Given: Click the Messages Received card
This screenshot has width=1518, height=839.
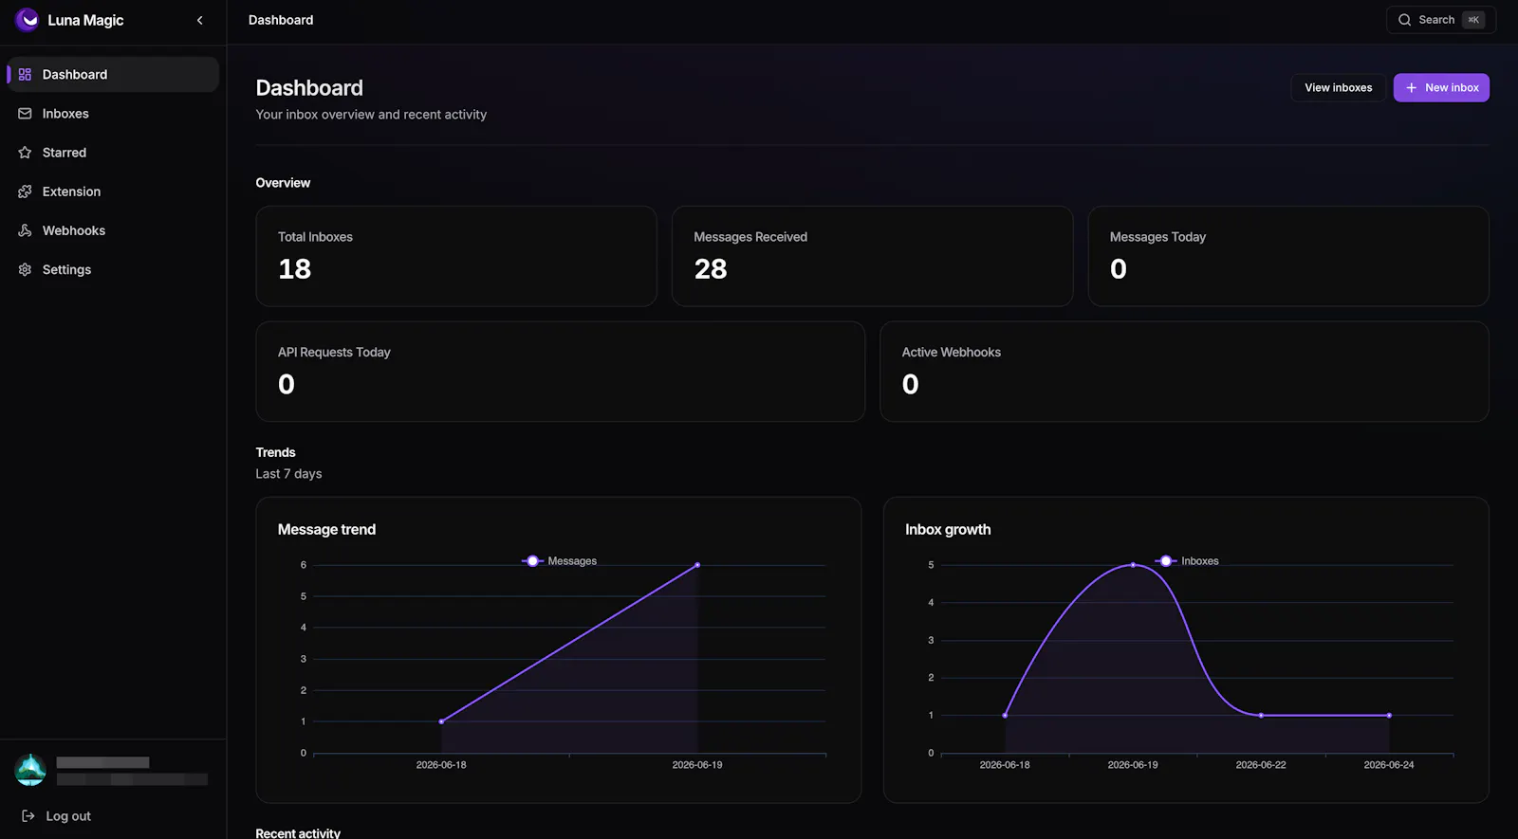Looking at the screenshot, I should click(872, 256).
